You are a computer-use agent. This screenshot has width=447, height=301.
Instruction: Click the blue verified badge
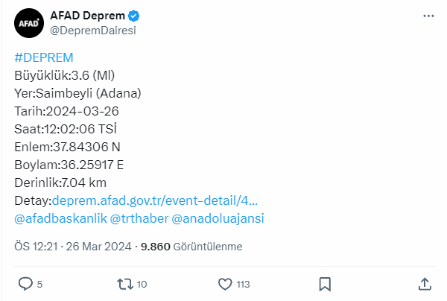[133, 16]
